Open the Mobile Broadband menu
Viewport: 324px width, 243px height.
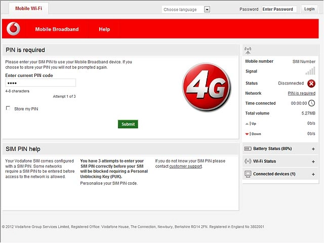pos(57,29)
